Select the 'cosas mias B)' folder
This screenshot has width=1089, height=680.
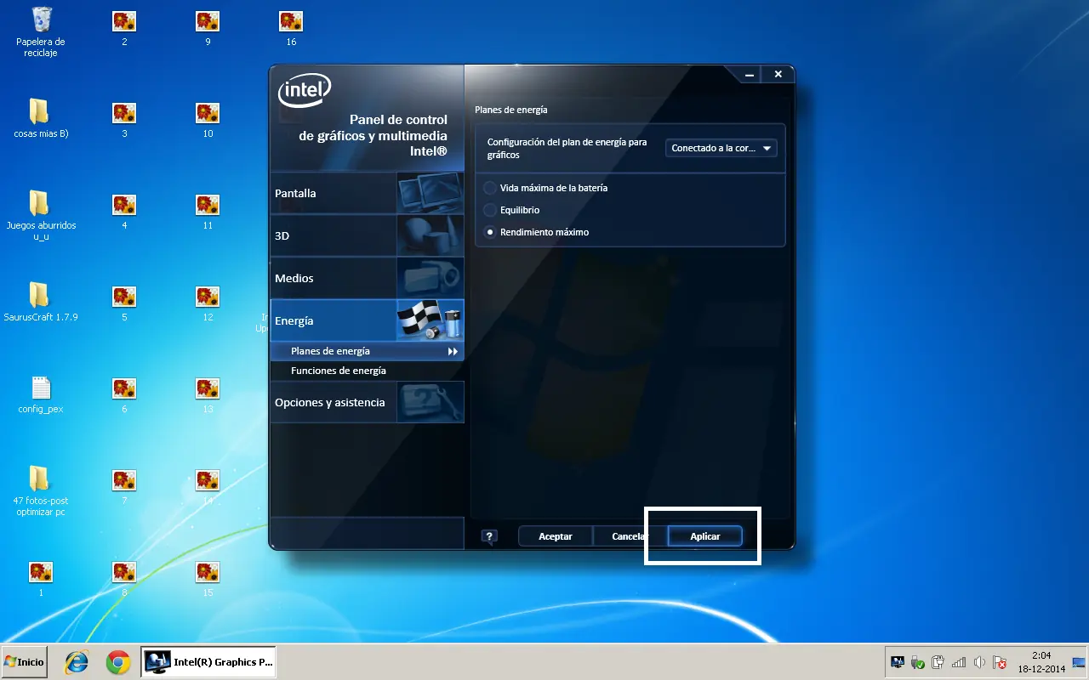click(41, 119)
